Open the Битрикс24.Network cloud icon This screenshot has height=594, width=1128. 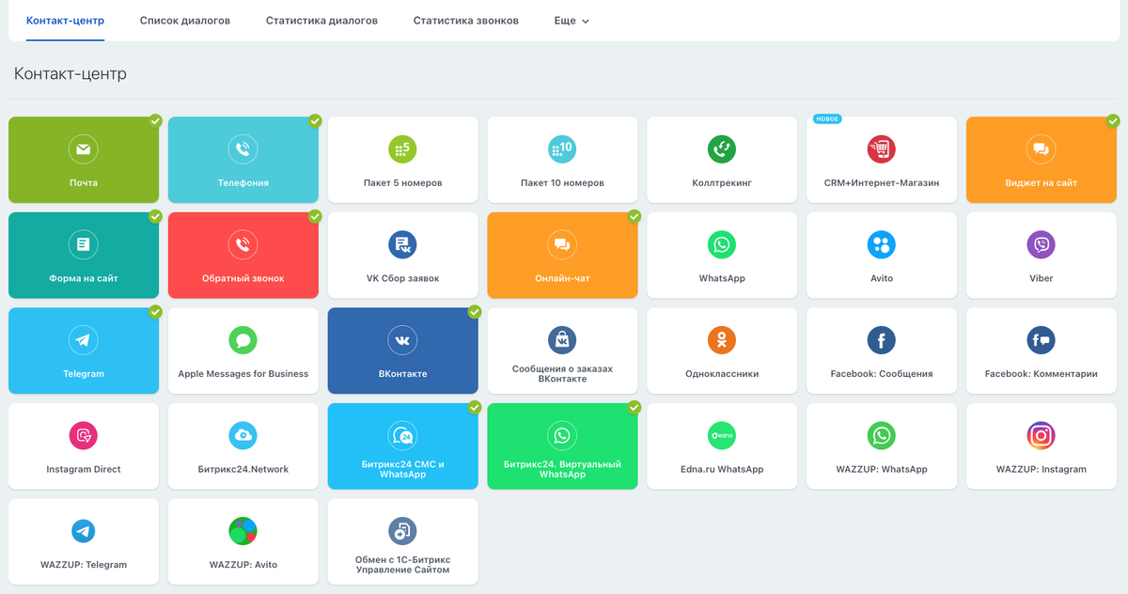click(243, 435)
